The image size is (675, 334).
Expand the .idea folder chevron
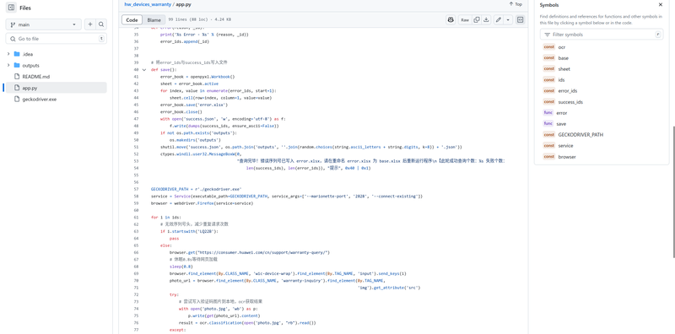[x=8, y=54]
